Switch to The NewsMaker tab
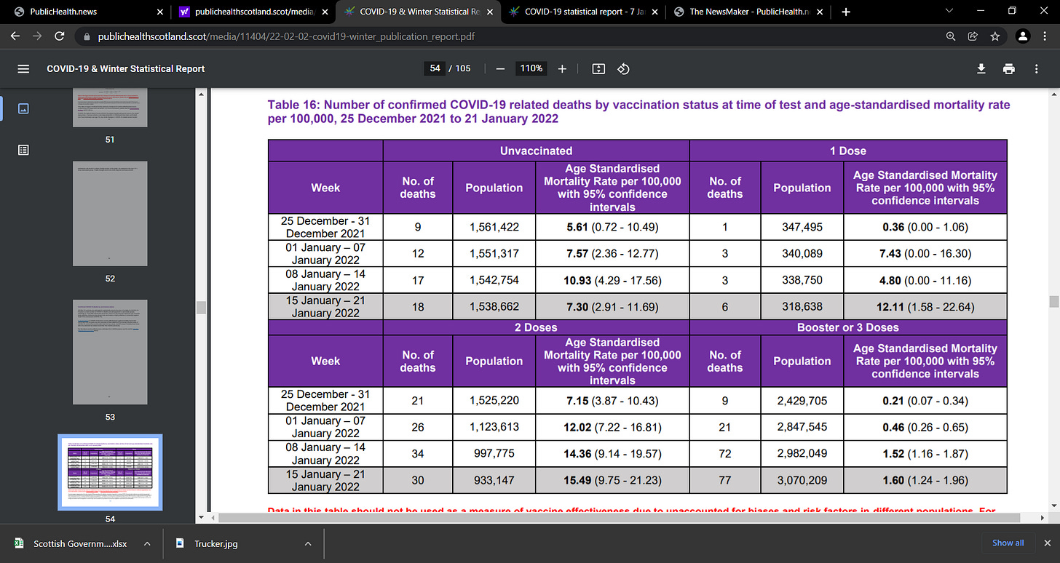Screen dimensions: 1060x563 click(x=750, y=12)
